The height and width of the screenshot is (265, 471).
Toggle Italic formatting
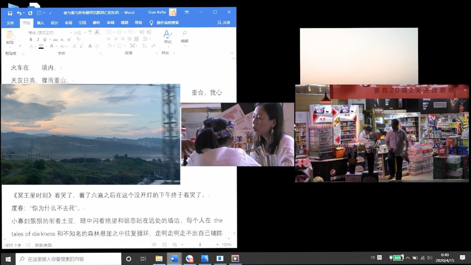[38, 40]
